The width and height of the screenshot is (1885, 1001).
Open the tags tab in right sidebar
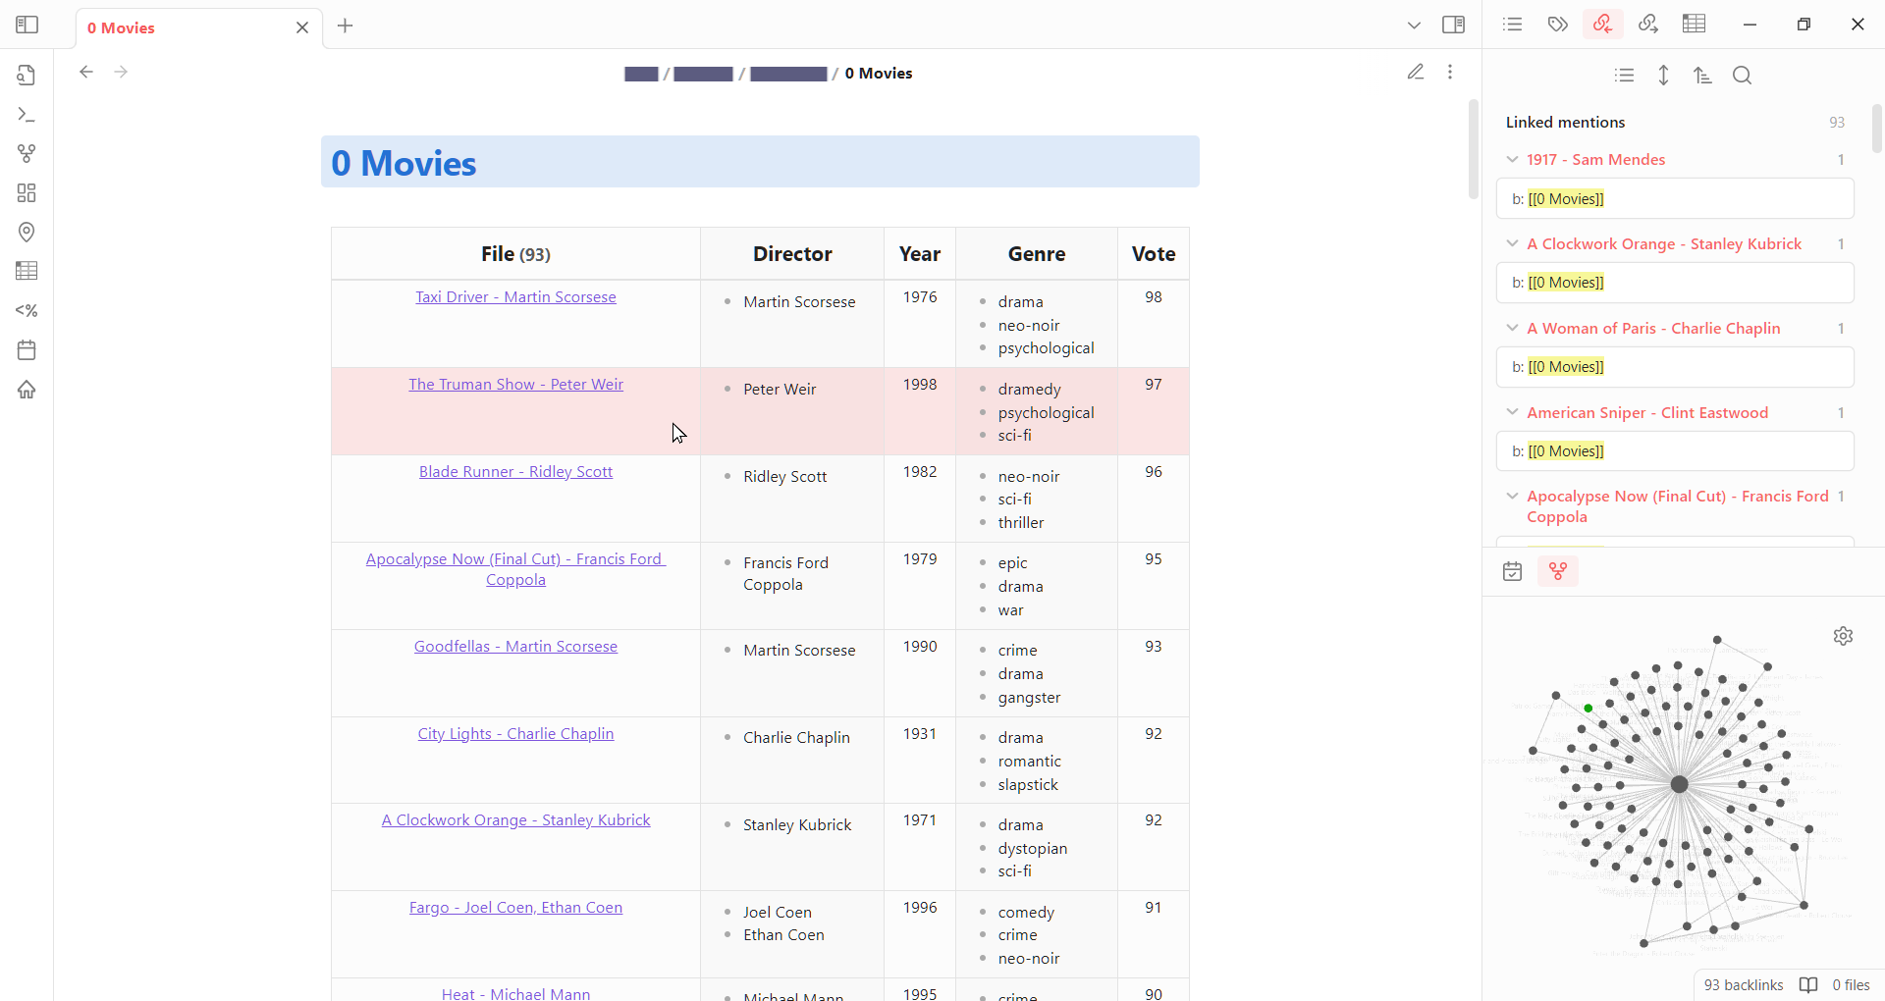coord(1557,25)
